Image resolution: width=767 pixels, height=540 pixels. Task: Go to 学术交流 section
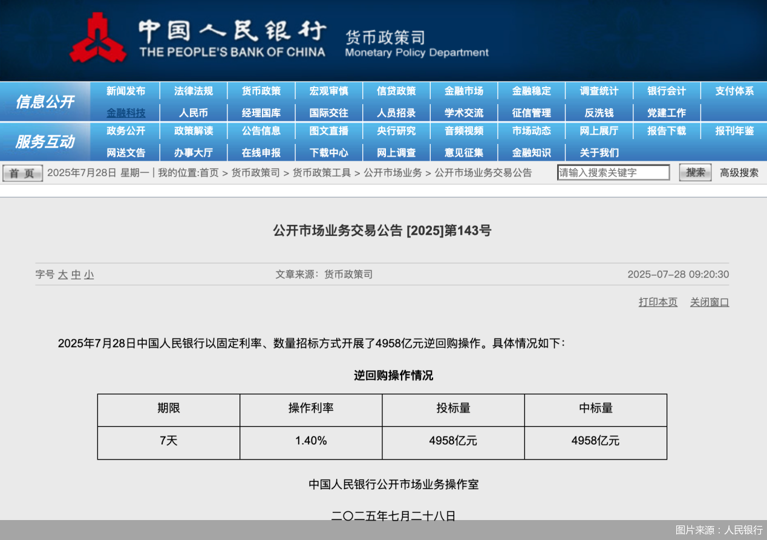click(x=464, y=113)
